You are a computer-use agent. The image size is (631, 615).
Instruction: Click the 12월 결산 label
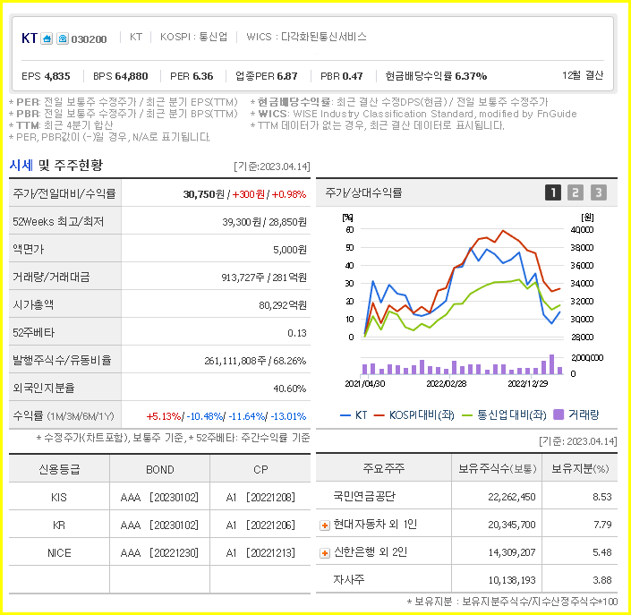[x=583, y=75]
